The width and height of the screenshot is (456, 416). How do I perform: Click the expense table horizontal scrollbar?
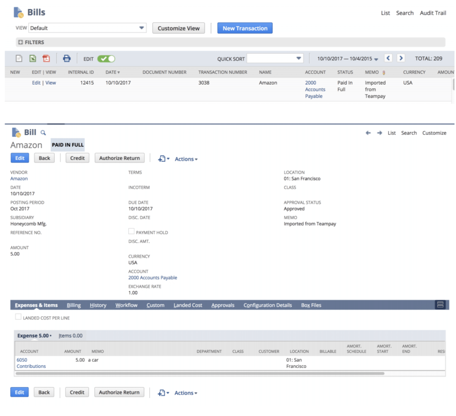[200, 373]
